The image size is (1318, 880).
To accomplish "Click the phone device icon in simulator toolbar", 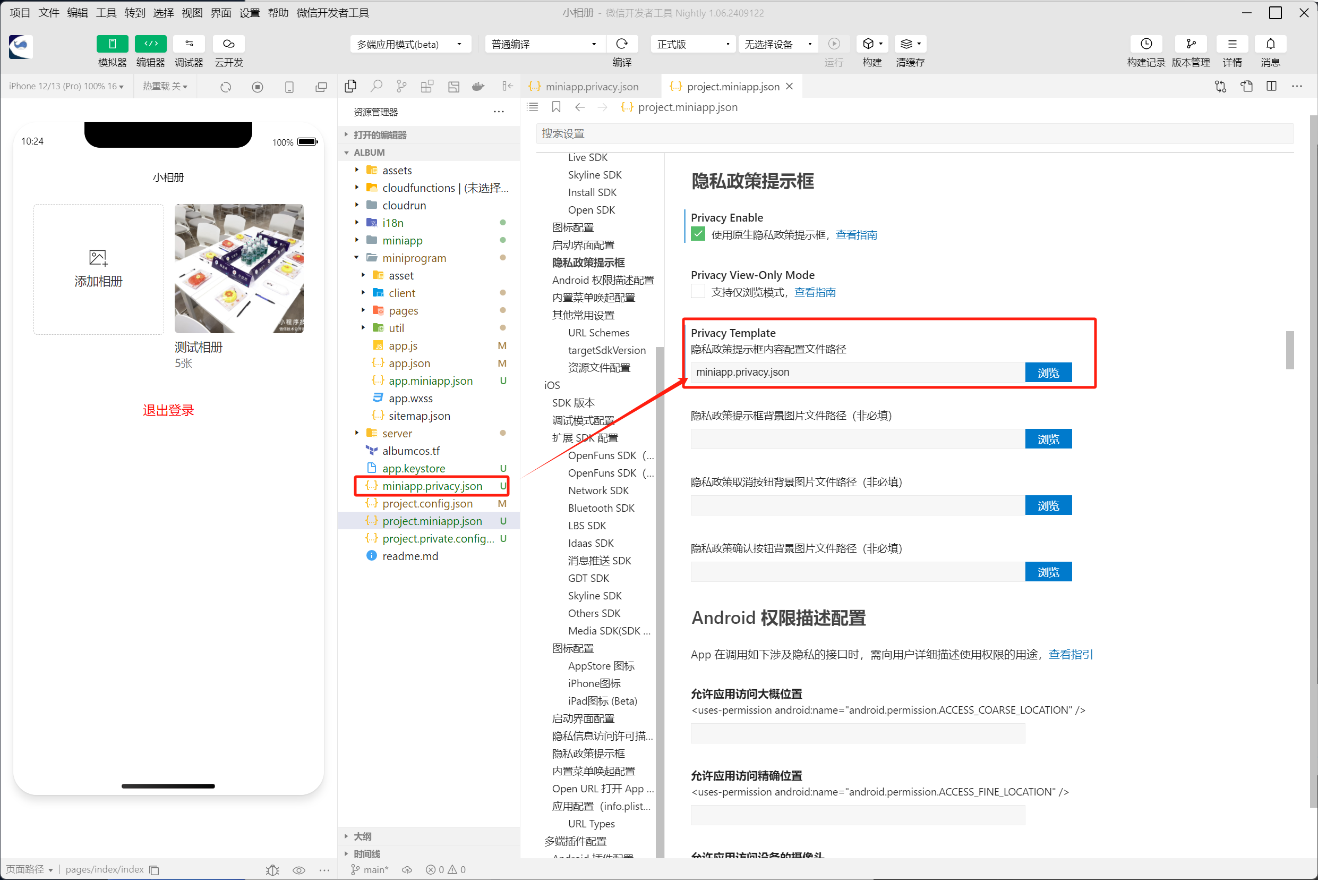I will [x=289, y=87].
